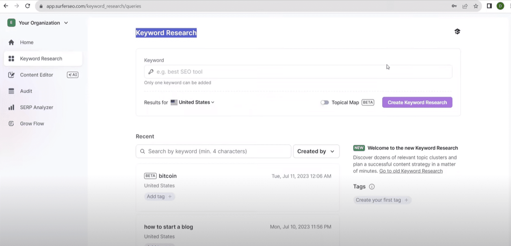Screen dimensions: 511x246
Task: Focus the Keyword input field
Action: coord(298,72)
